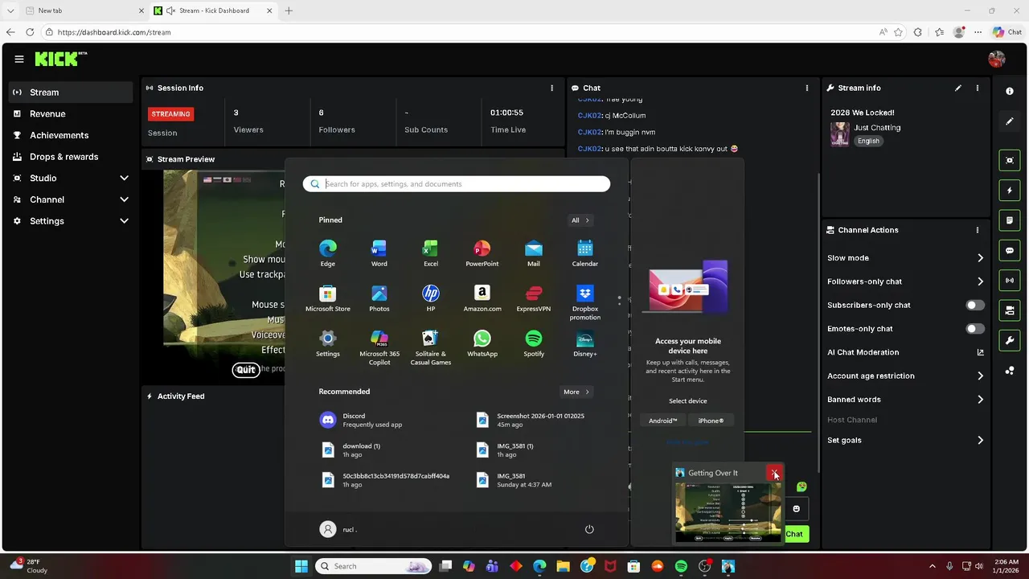The width and height of the screenshot is (1029, 579).
Task: Open Solitaire & Casual Games
Action: coord(431,347)
